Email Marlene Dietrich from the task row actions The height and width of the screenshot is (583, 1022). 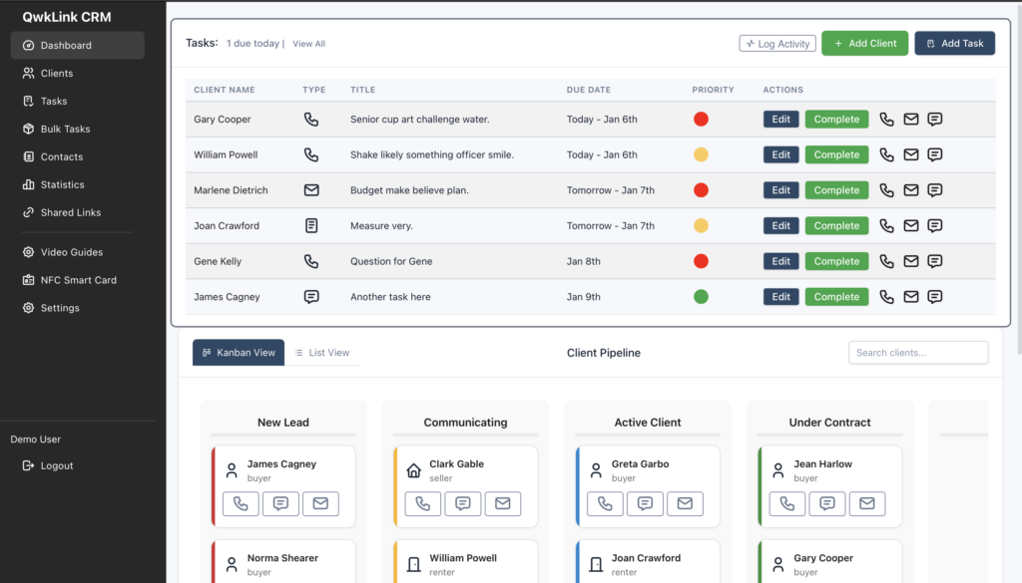point(910,190)
